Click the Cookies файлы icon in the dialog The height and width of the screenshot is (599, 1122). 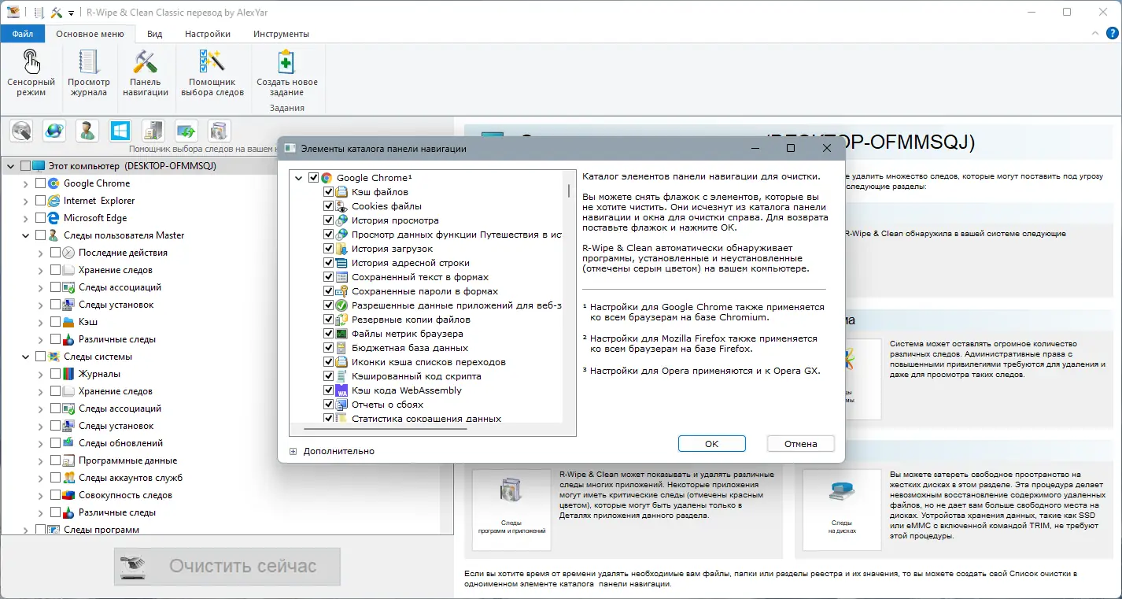coord(341,206)
